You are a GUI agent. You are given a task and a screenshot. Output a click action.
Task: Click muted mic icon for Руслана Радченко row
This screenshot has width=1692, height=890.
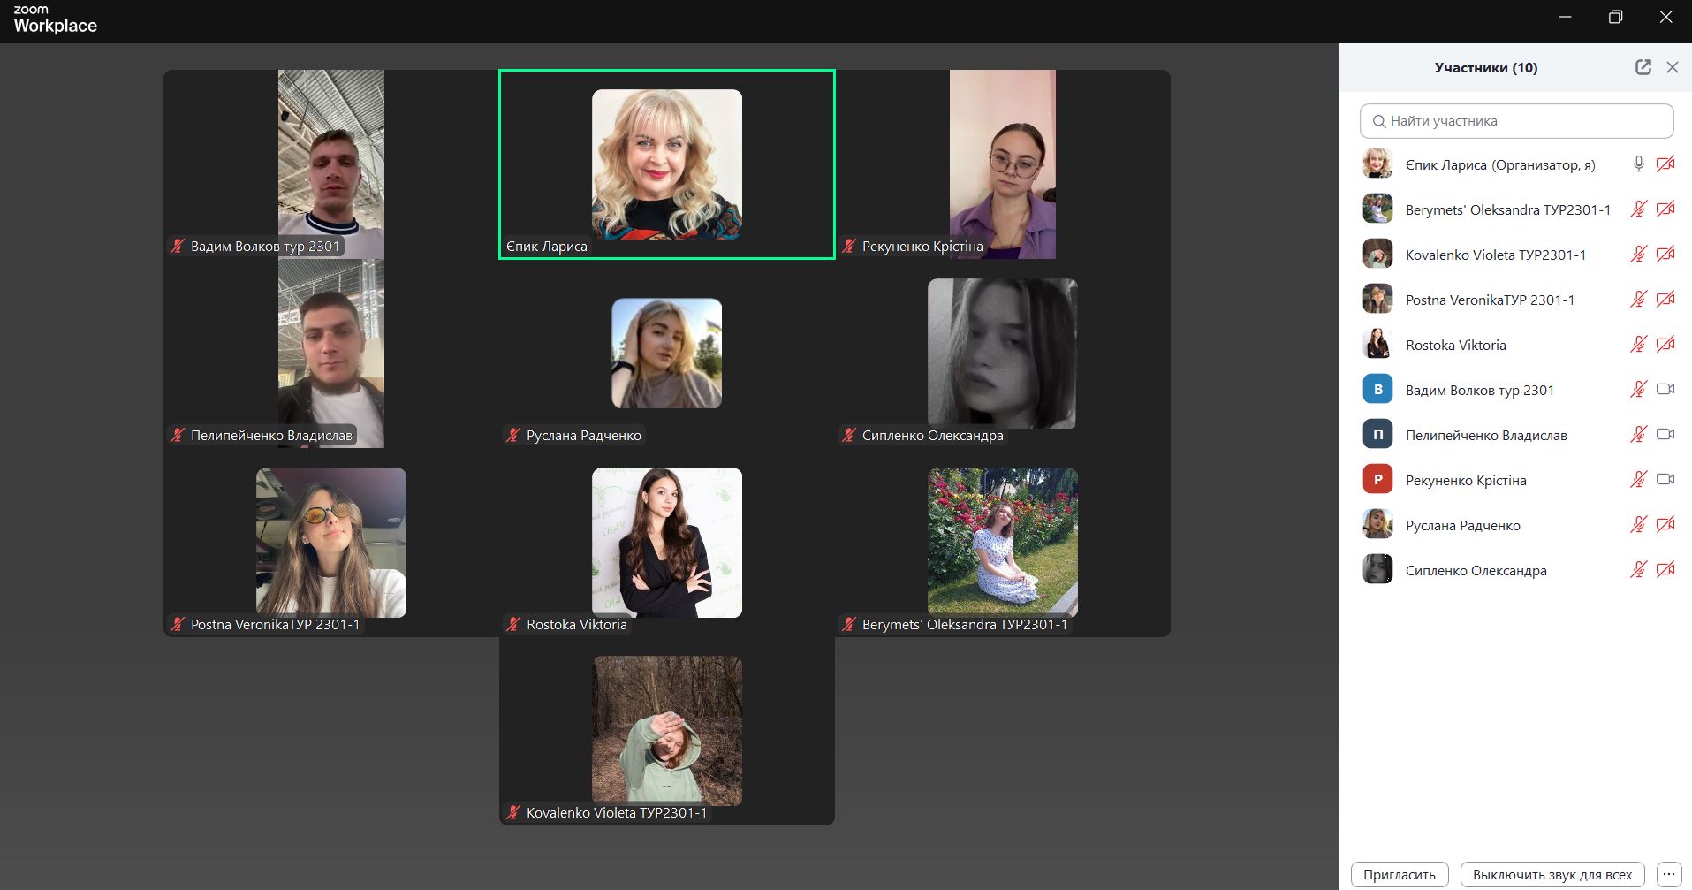coord(1638,525)
